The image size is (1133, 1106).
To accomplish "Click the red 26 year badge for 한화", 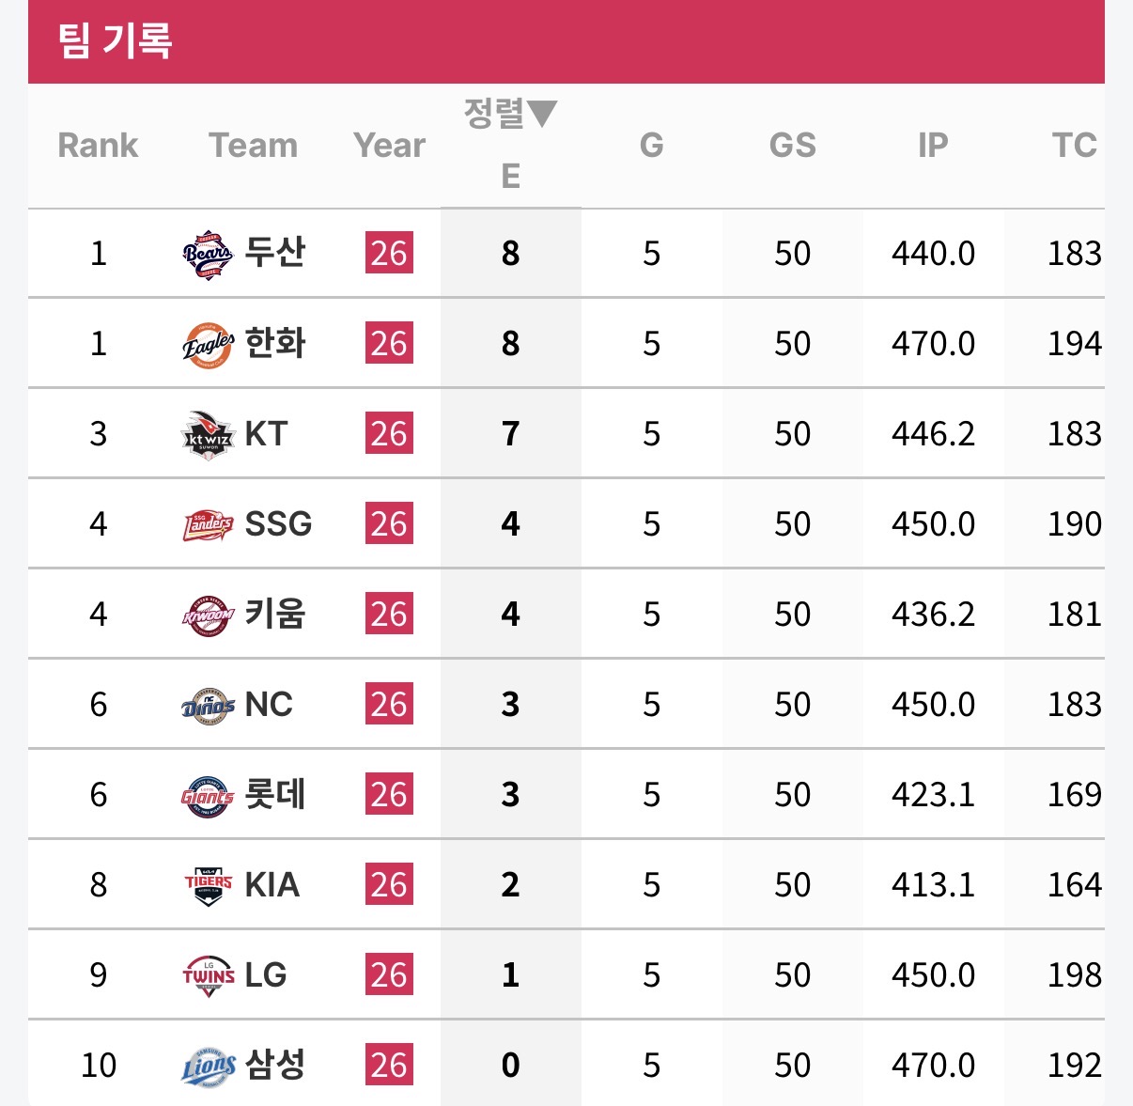I will 389,344.
